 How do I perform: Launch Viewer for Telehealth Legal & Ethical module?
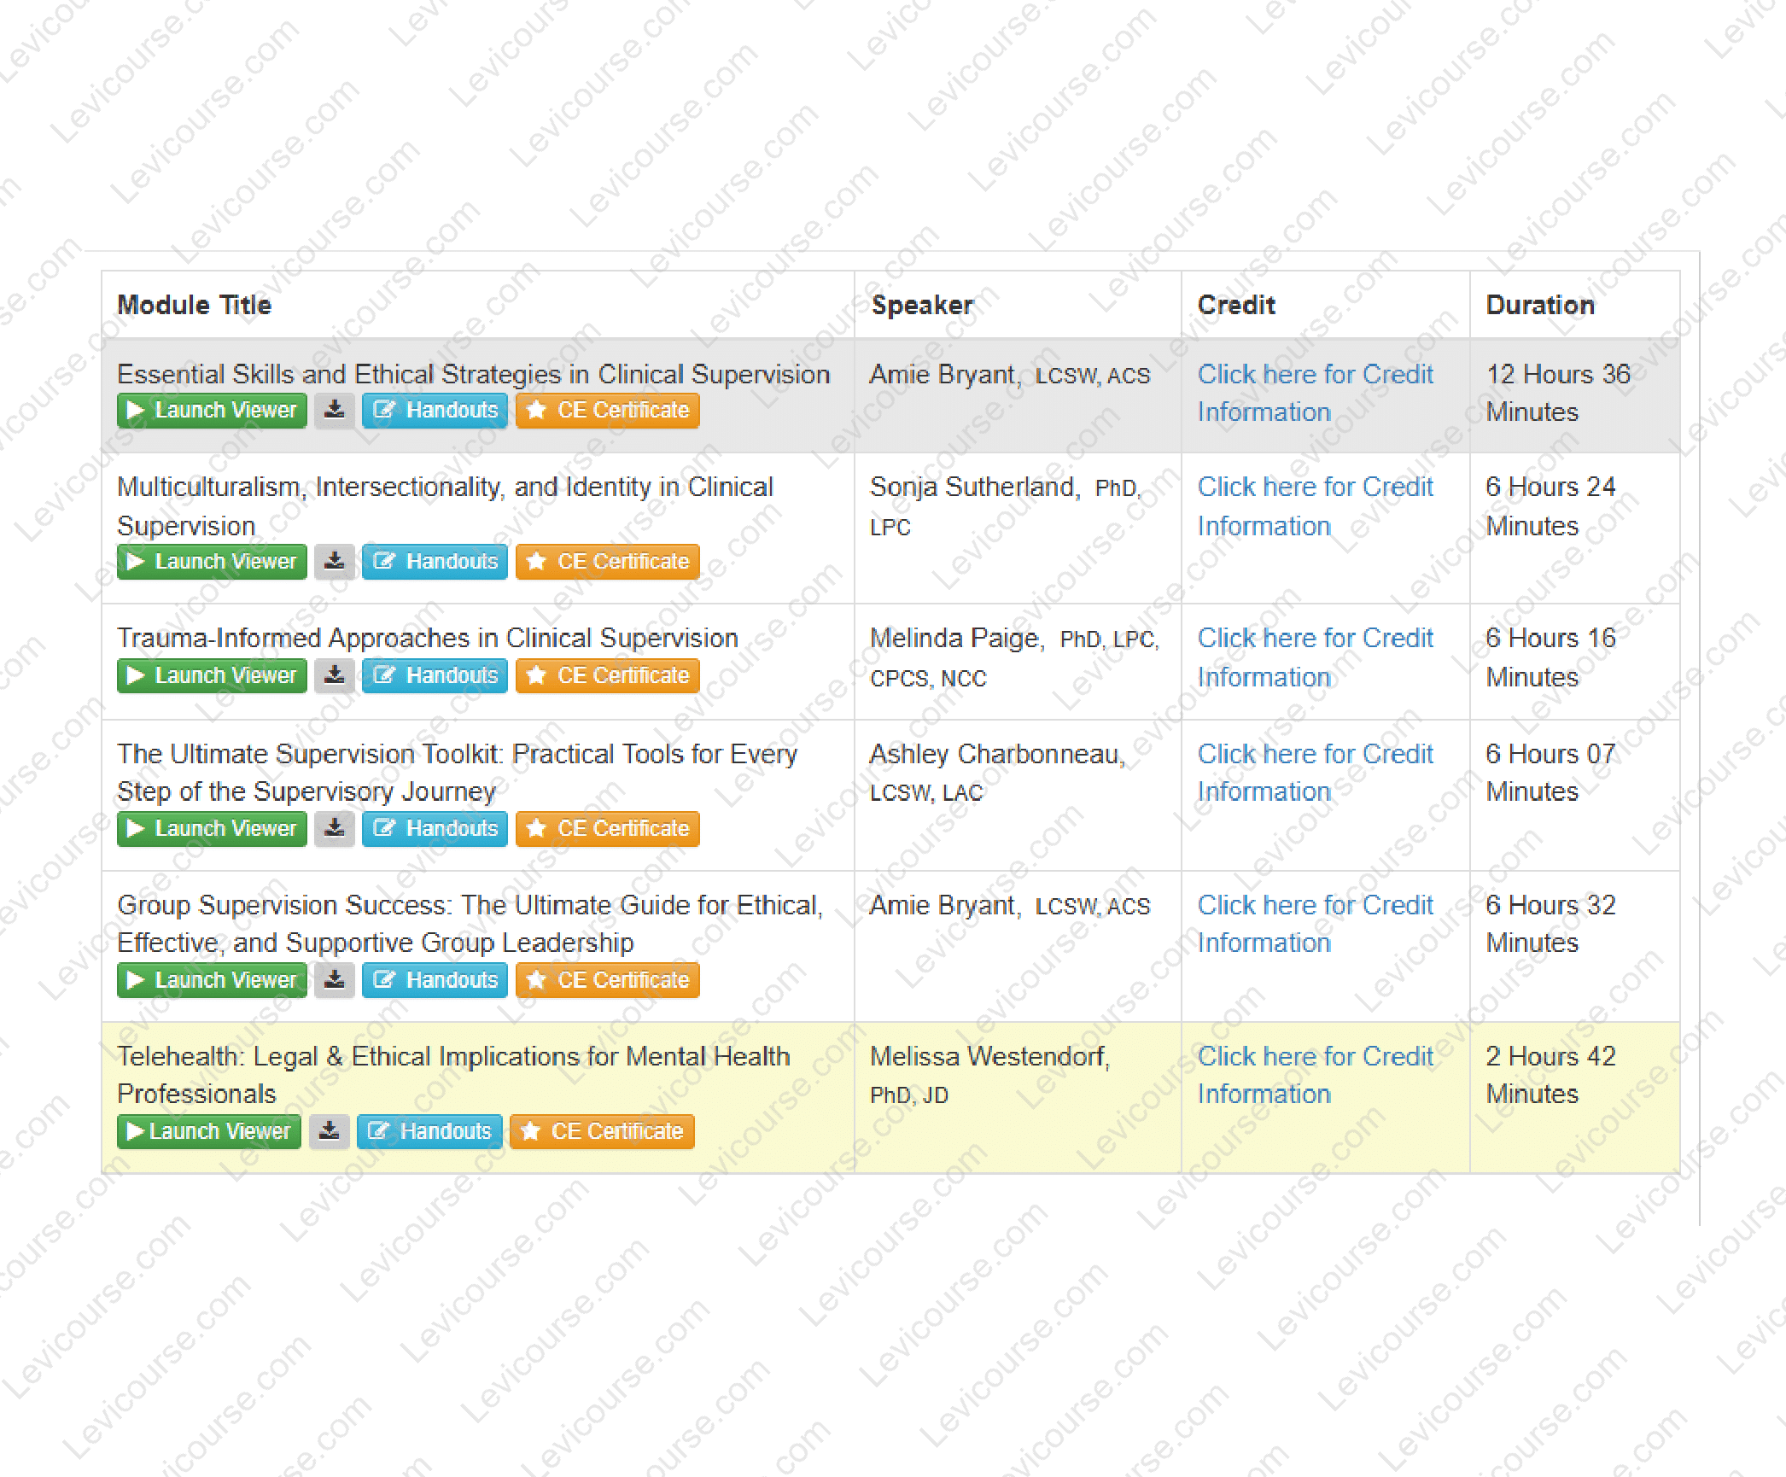209,1132
